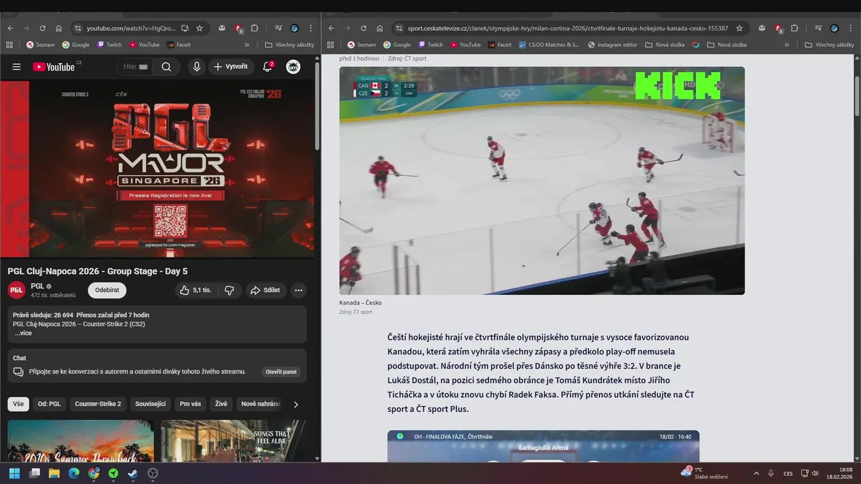Open Steam from the taskbar

pos(133,473)
